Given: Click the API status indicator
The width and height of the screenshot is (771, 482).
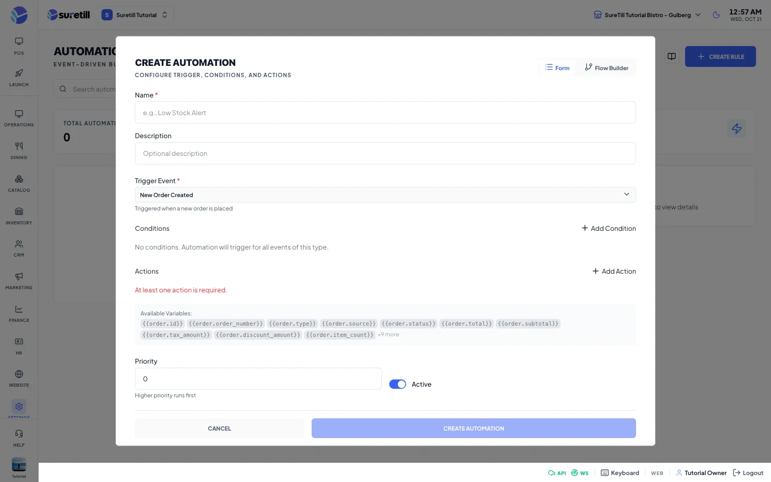Looking at the screenshot, I should tap(557, 473).
